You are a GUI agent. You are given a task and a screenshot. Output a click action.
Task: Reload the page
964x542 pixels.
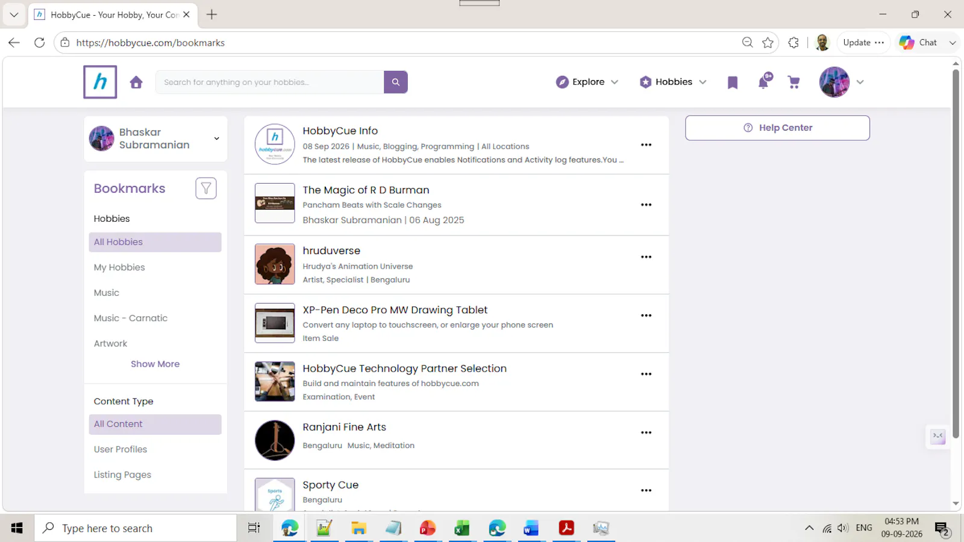[40, 42]
